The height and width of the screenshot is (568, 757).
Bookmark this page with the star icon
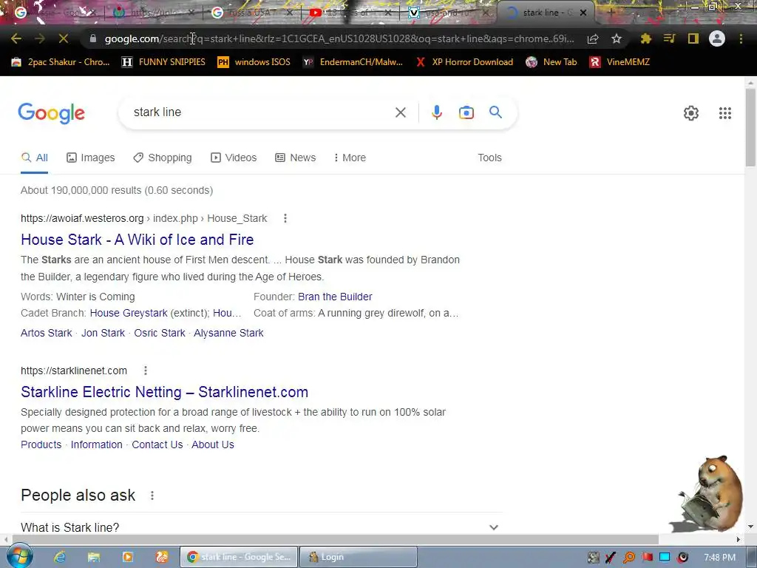pos(617,38)
